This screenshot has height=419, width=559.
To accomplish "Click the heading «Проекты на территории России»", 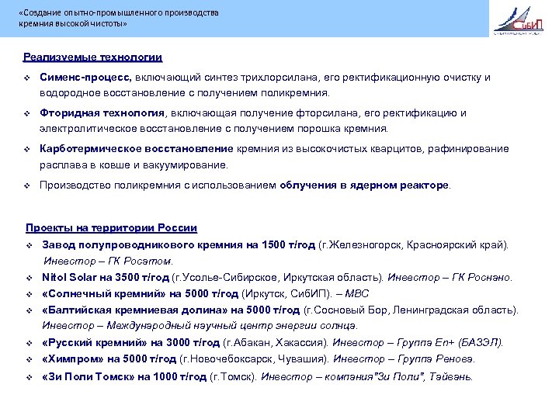I will tap(111, 227).
